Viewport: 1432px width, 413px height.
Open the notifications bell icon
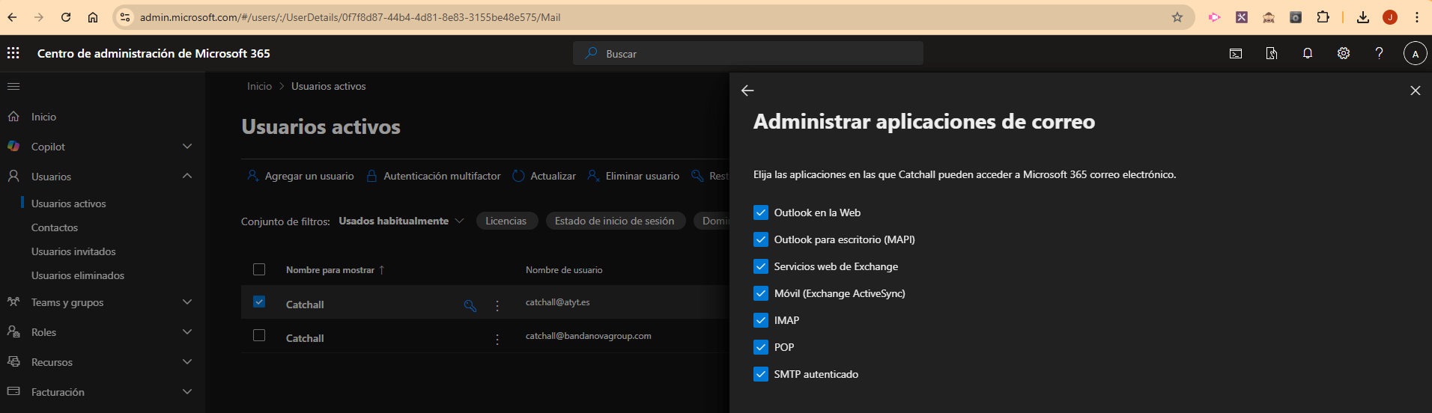click(x=1308, y=53)
